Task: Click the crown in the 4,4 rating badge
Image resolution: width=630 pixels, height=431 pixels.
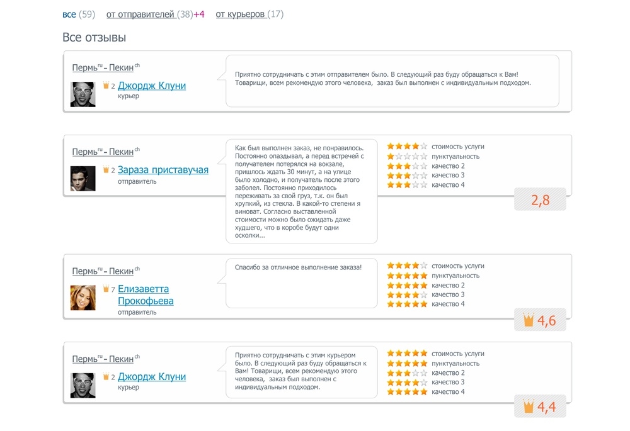Action: [x=529, y=406]
